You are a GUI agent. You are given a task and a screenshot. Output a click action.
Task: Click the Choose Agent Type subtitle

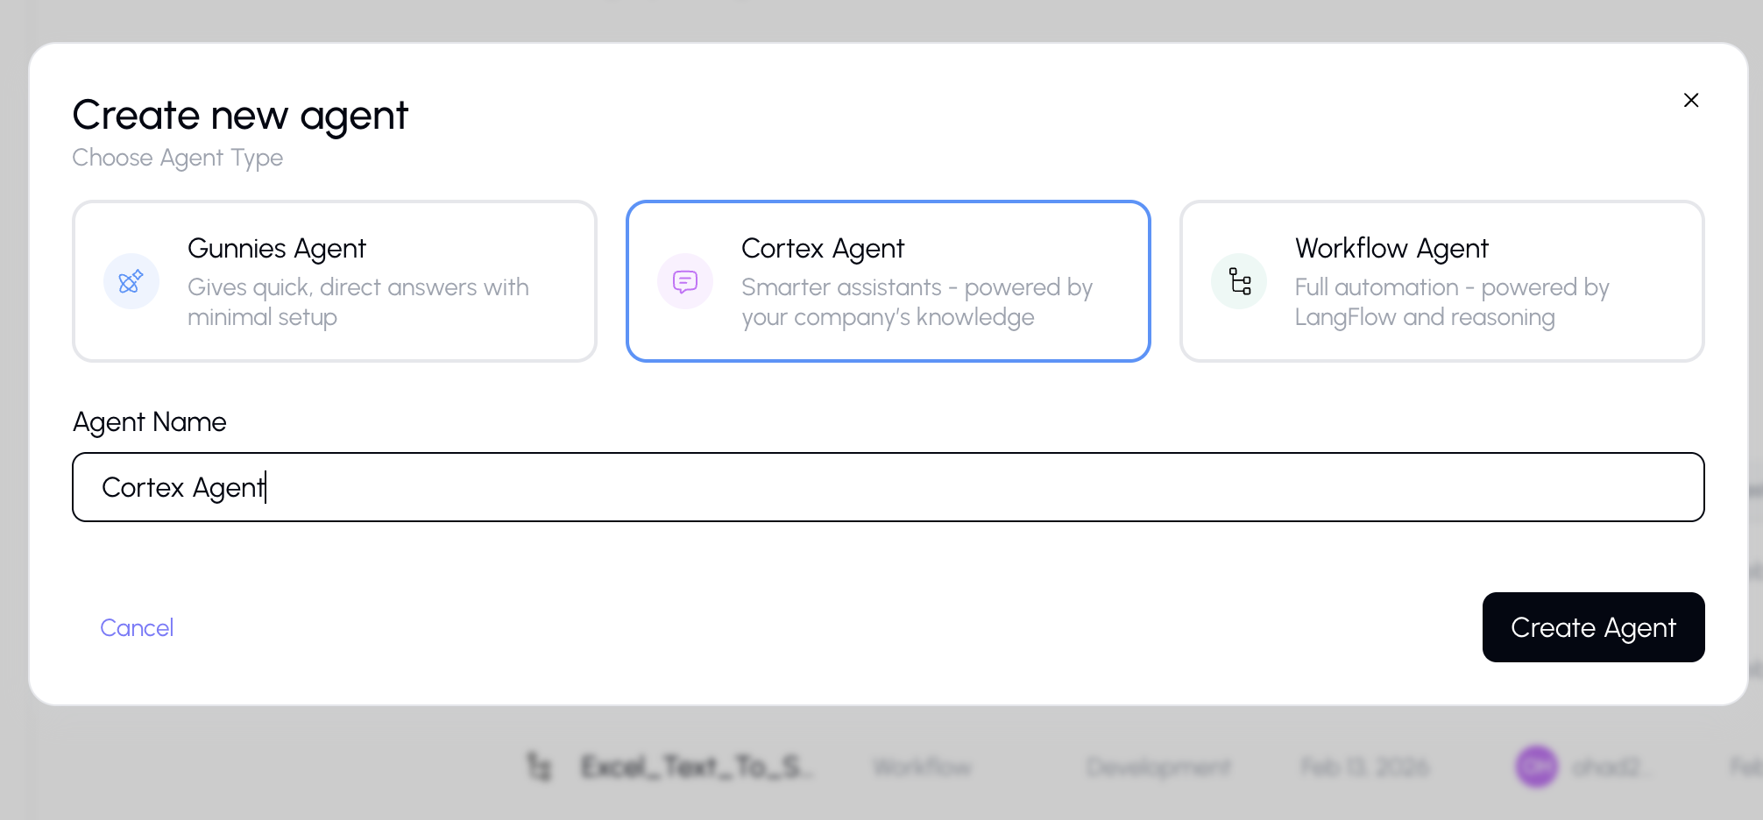[x=177, y=158]
